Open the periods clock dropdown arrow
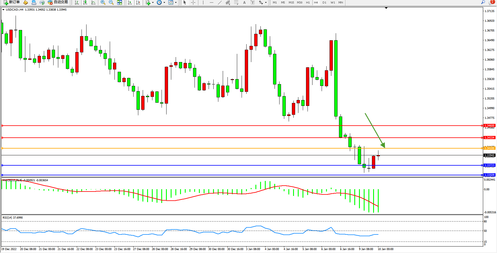 164,2
